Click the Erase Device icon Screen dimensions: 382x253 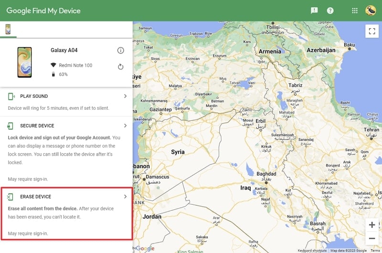[x=10, y=197]
